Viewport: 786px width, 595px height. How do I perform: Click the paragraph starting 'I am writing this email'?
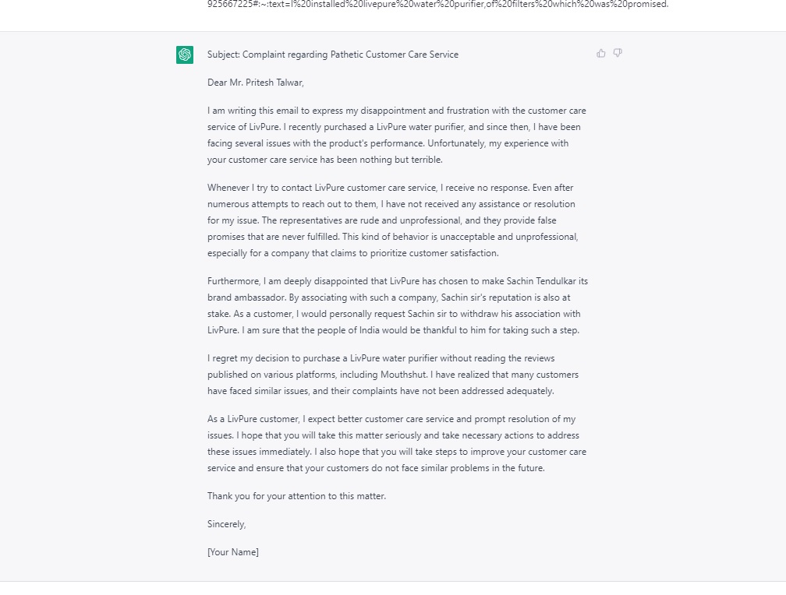[x=396, y=135]
